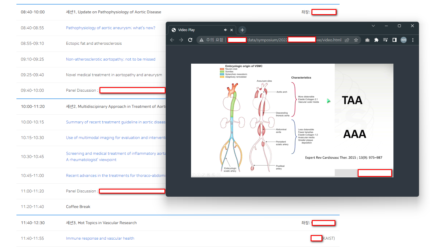430x247 pixels.
Task: Click the 09:25-09:40 time cell
Action: 32,75
